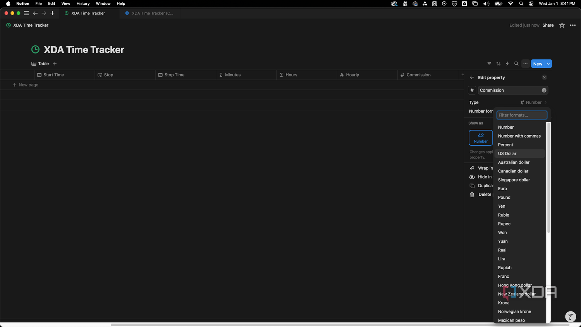Viewport: 581px width, 327px height.
Task: Favorite the page with the star icon
Action: click(562, 25)
